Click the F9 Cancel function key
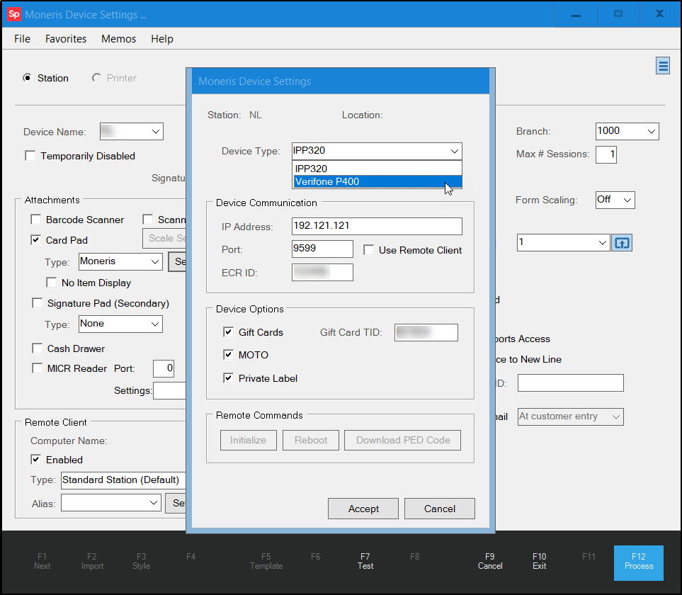The image size is (682, 595). pos(490,561)
